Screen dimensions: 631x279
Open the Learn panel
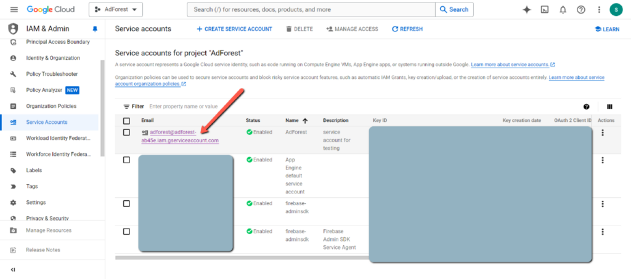pyautogui.click(x=607, y=29)
